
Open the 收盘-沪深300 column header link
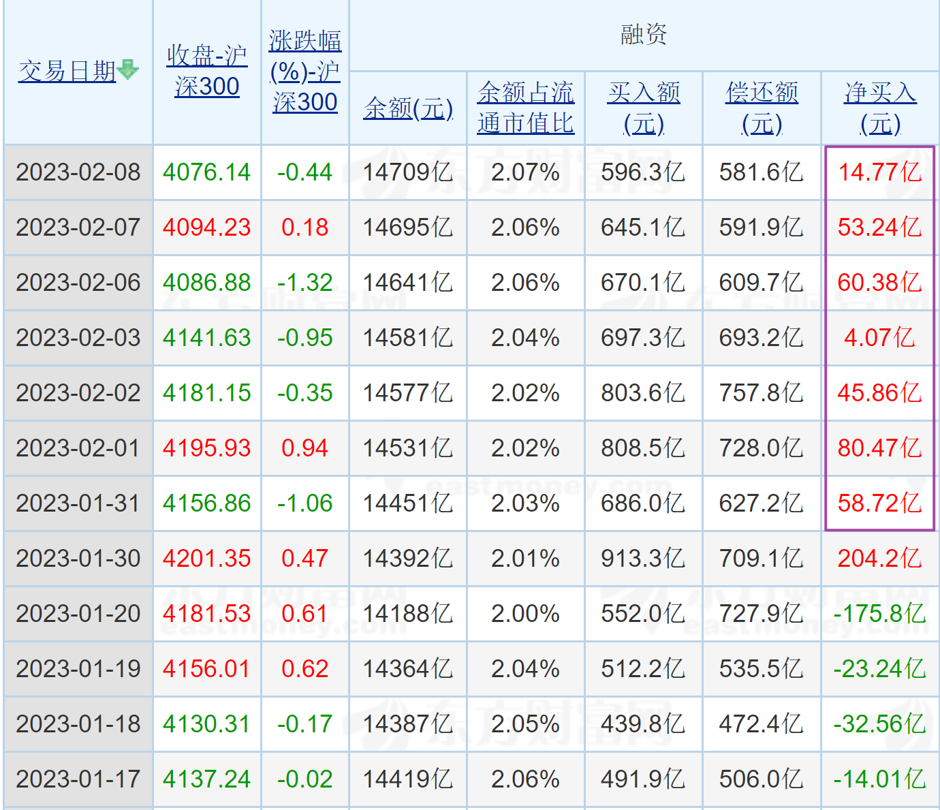click(207, 71)
